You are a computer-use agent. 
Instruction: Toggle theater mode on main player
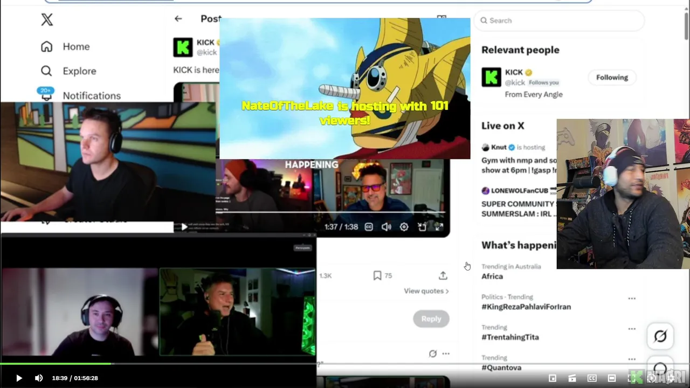click(x=612, y=378)
